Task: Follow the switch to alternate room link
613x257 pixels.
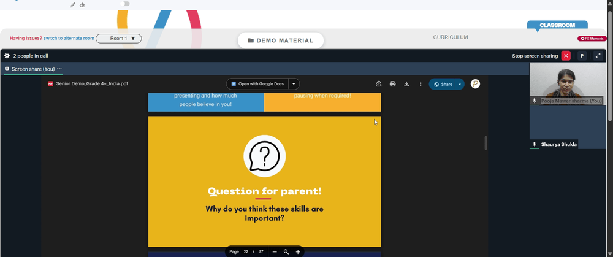Action: pyautogui.click(x=69, y=38)
